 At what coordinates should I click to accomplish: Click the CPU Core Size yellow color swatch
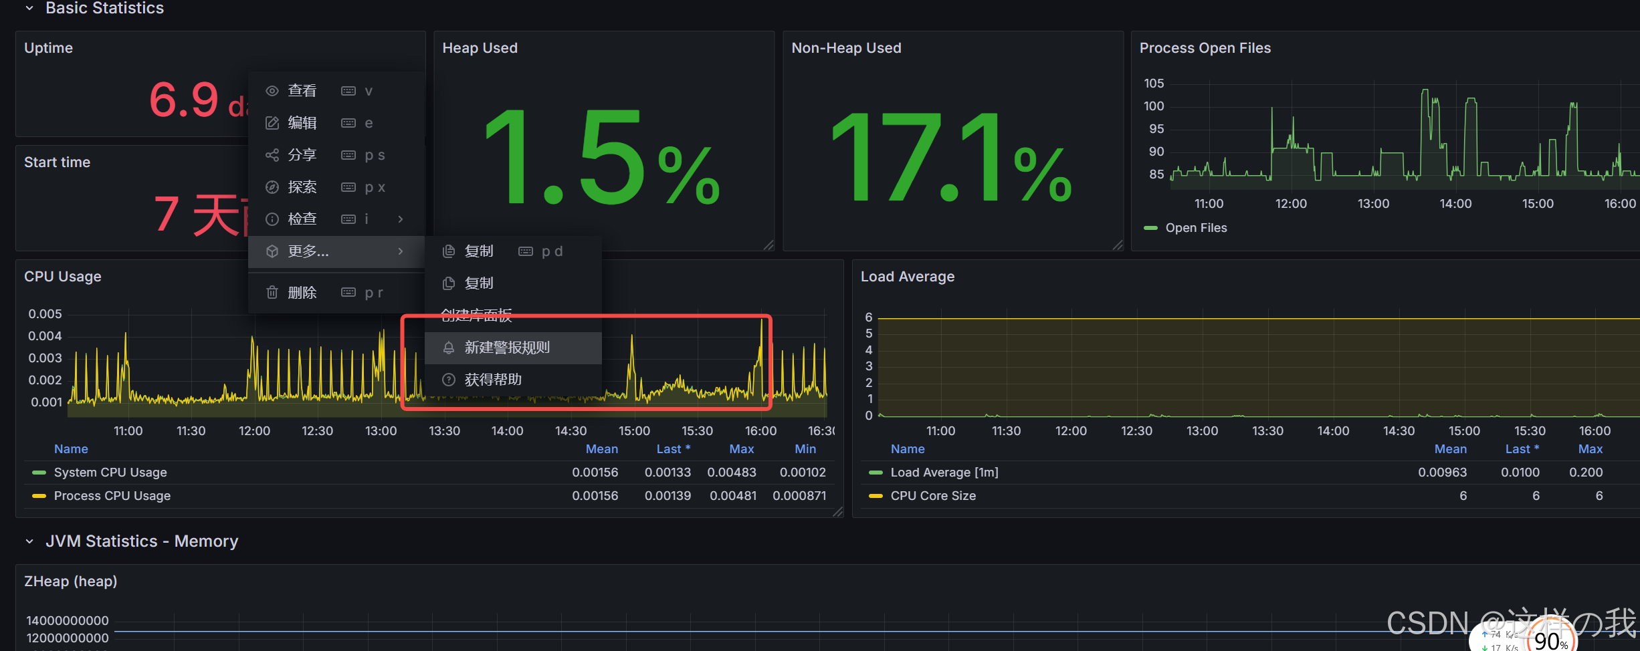pyautogui.click(x=876, y=496)
